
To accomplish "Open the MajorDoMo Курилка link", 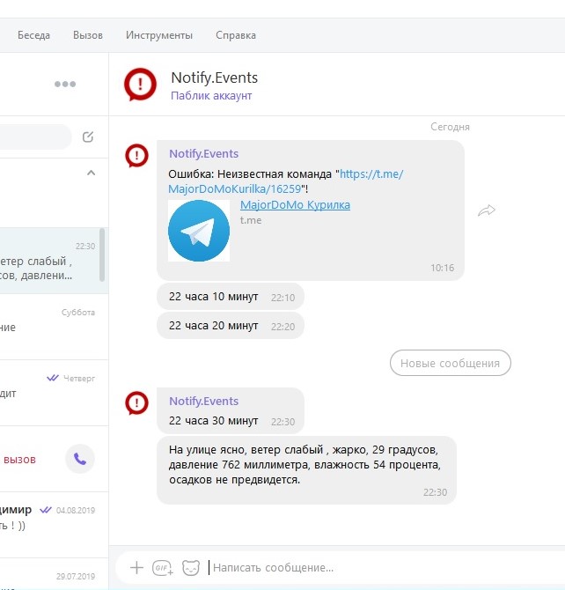I will coord(295,205).
